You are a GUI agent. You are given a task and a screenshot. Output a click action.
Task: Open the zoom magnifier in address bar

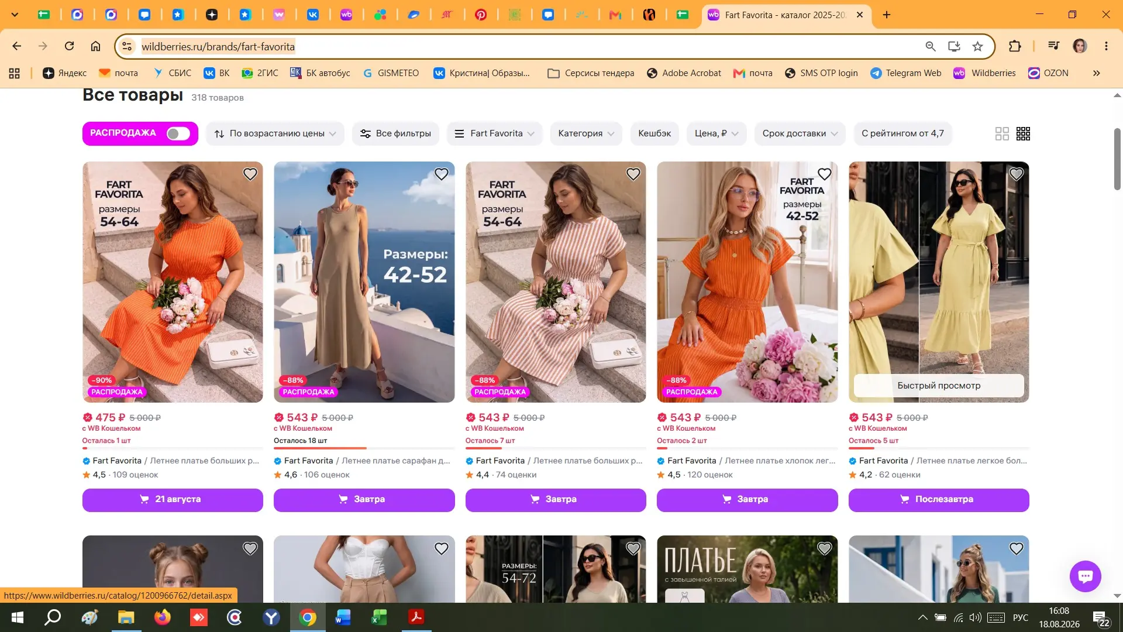click(930, 46)
